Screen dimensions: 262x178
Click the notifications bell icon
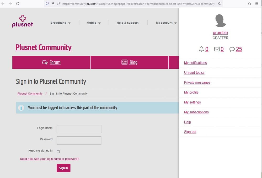click(x=201, y=49)
